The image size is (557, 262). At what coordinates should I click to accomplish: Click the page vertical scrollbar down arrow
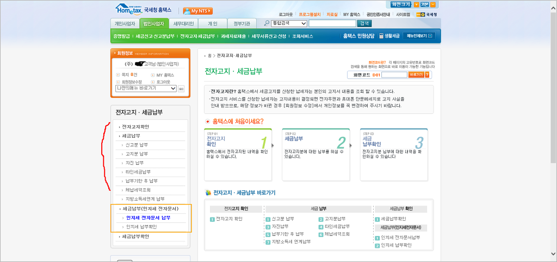click(553, 253)
